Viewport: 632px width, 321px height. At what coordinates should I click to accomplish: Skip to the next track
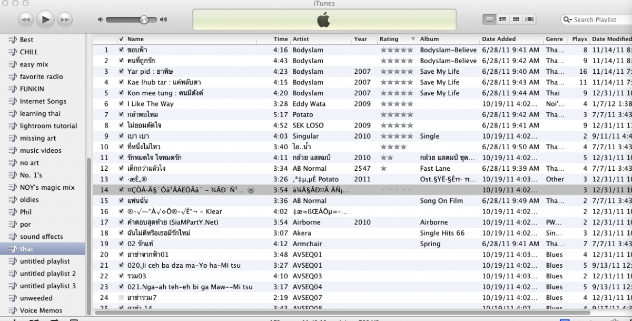64,20
